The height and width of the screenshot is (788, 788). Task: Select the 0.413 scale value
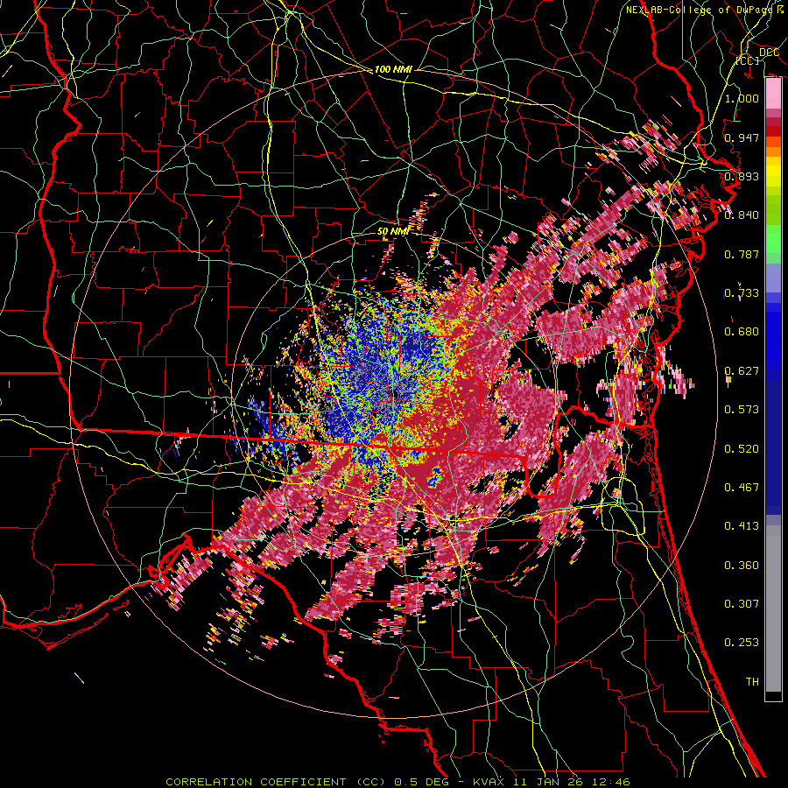742,526
